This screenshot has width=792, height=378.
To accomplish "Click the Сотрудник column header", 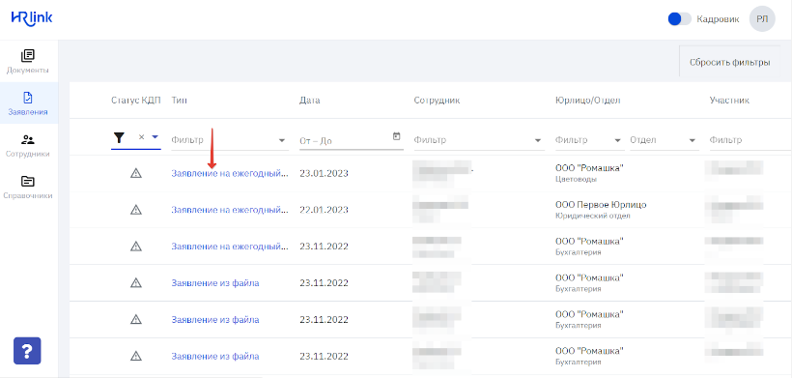I will 437,101.
